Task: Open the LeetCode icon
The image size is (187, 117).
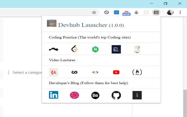Action: tap(75, 49)
